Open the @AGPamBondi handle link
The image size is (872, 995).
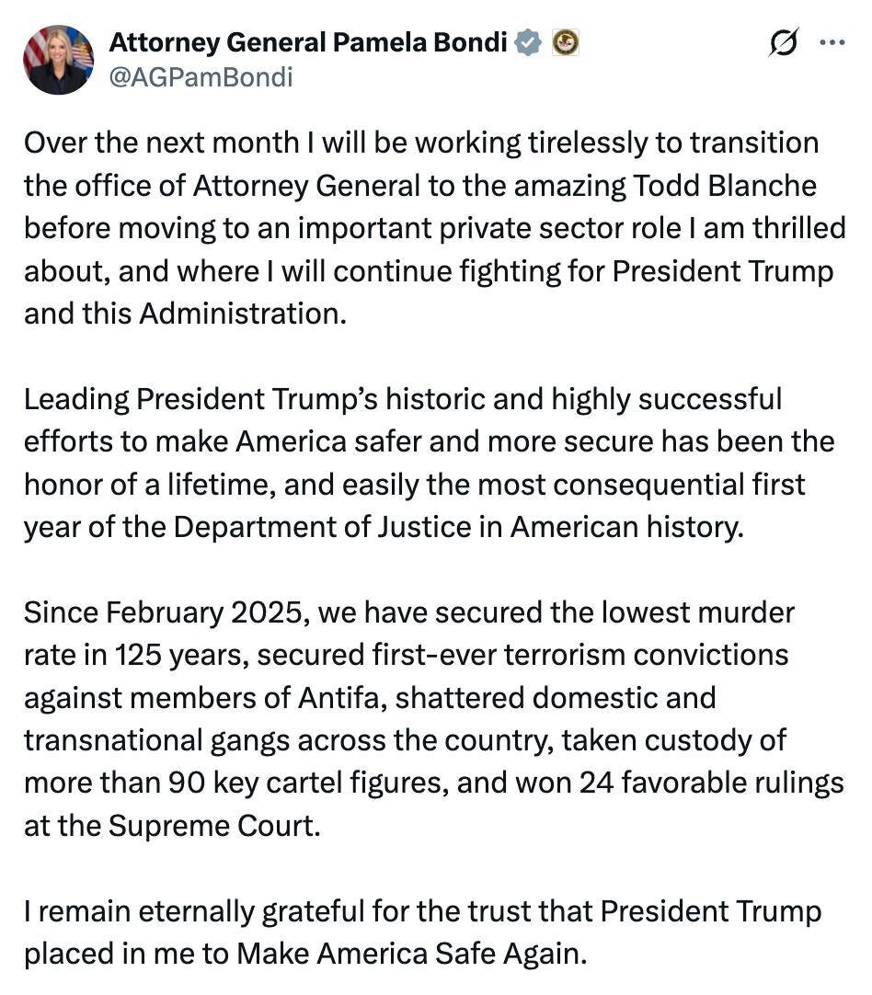point(201,77)
